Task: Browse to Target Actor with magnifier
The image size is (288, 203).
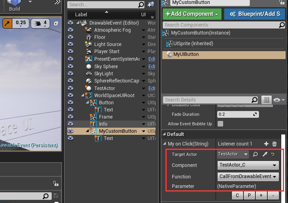Action: [255, 154]
